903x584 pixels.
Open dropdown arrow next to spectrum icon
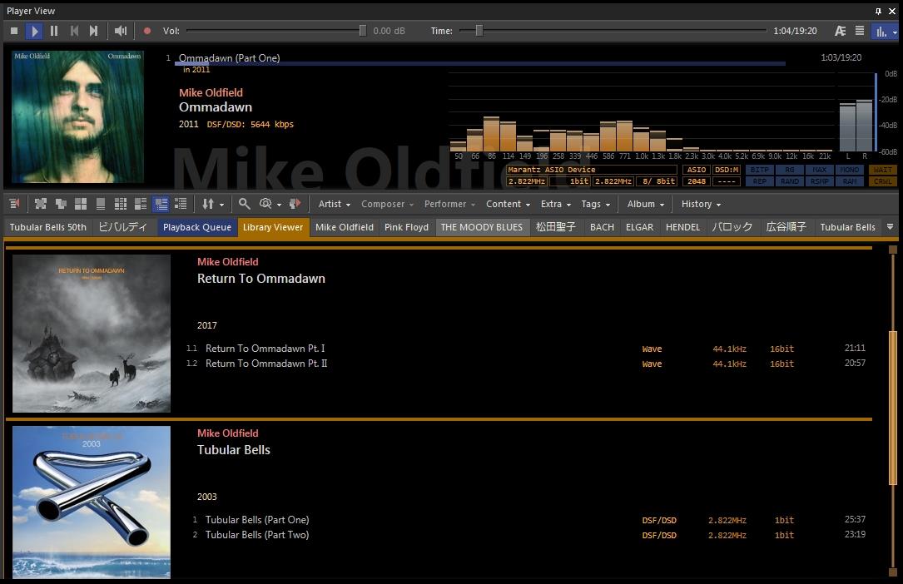point(895,32)
